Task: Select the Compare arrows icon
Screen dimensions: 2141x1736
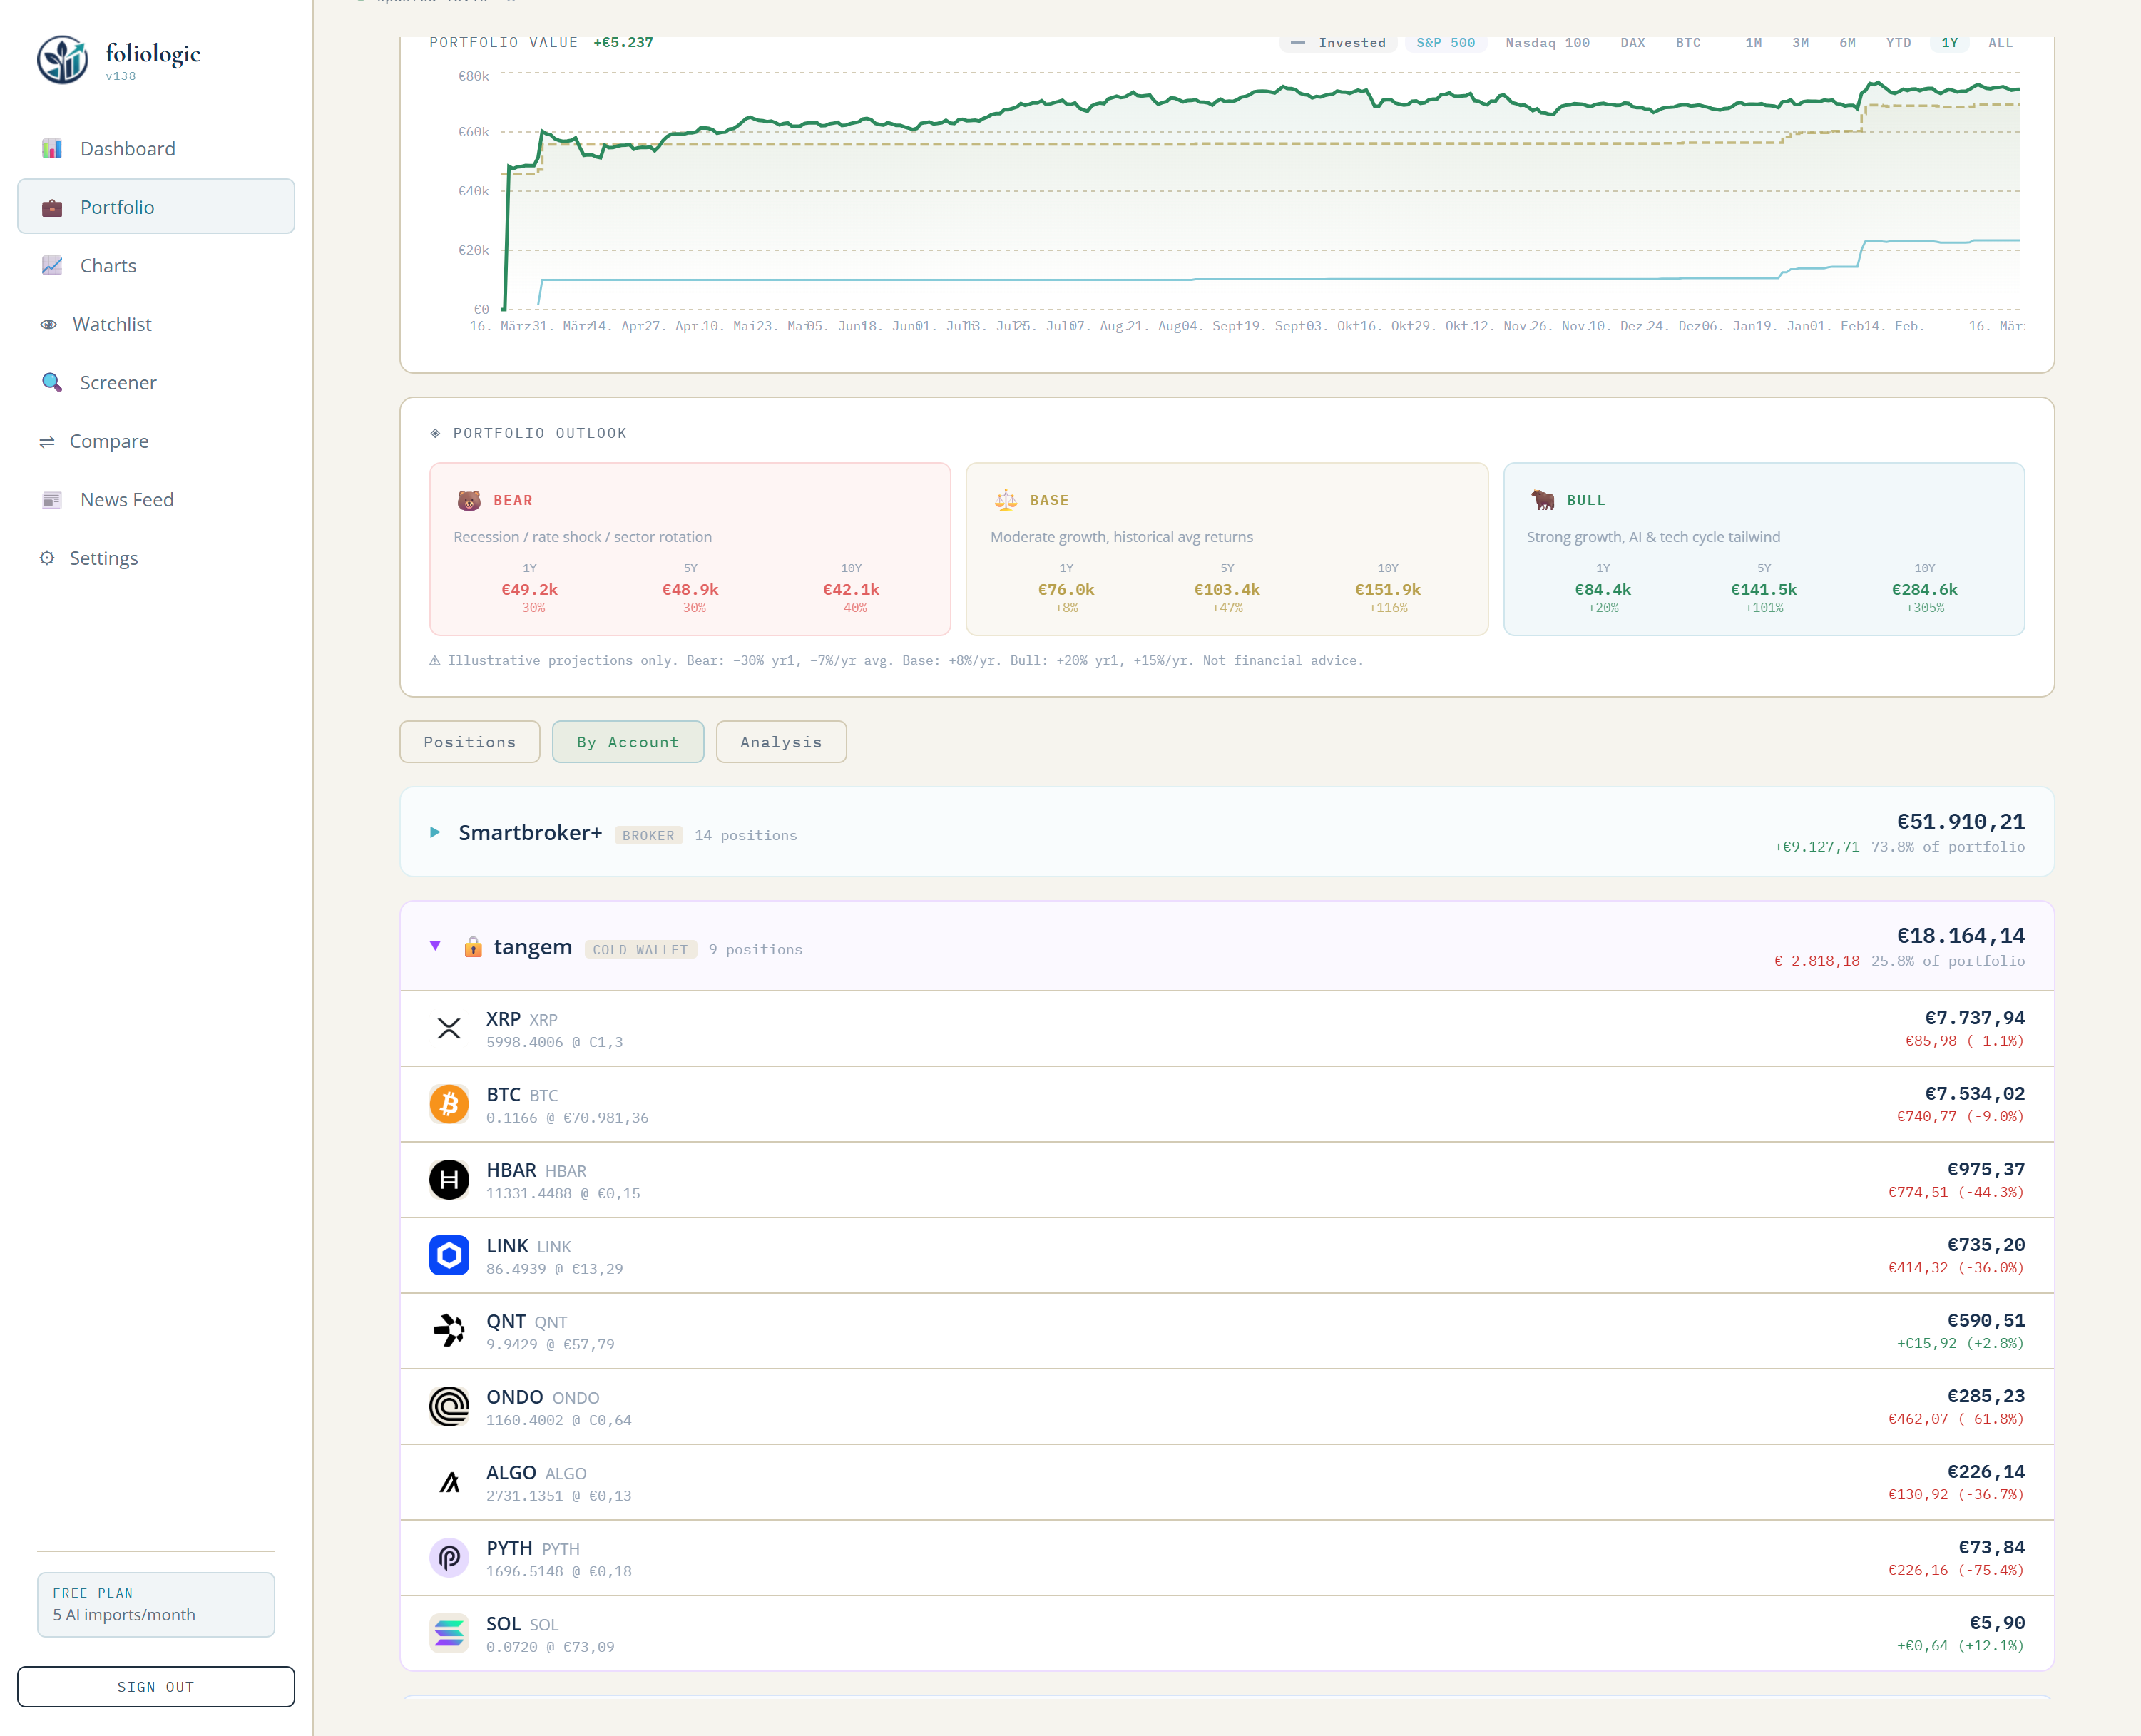Action: coord(47,441)
